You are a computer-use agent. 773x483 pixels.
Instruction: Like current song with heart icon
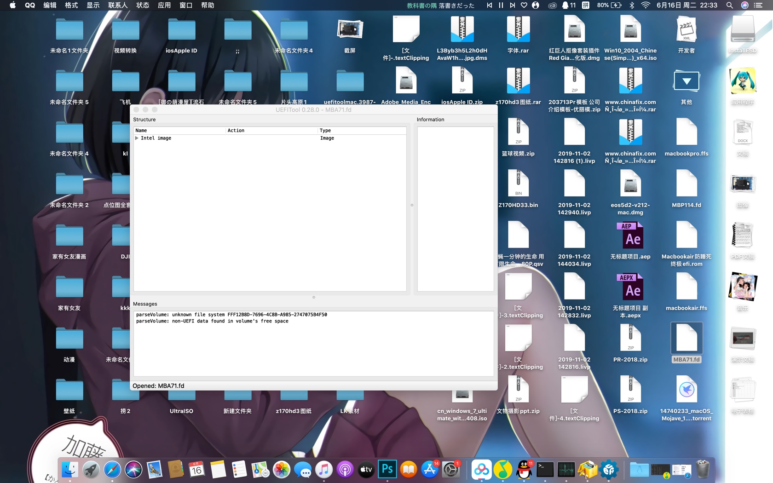point(524,5)
